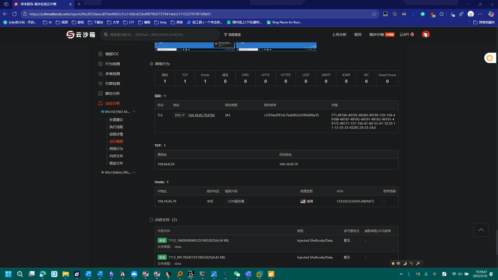Collapse the Win10(1903 64... tree node
Image resolution: width=498 pixels, height=280 pixels.
click(x=134, y=112)
